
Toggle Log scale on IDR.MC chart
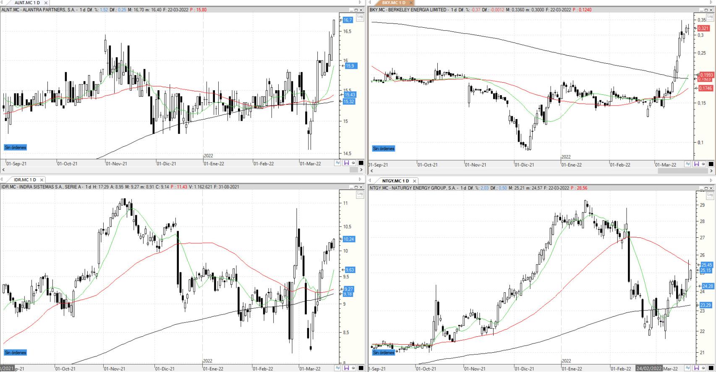(x=360, y=194)
